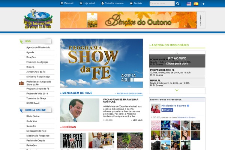The height and width of the screenshot is (150, 225).
Task: Click the Facebook Curtir button
Action: 167,110
